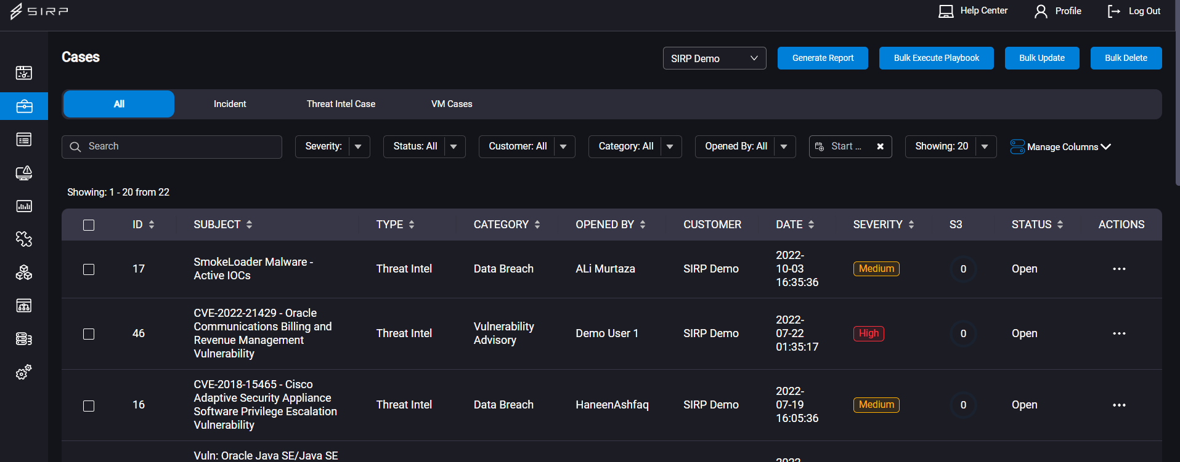
Task: Click the SIRP logo
Action: (x=39, y=11)
